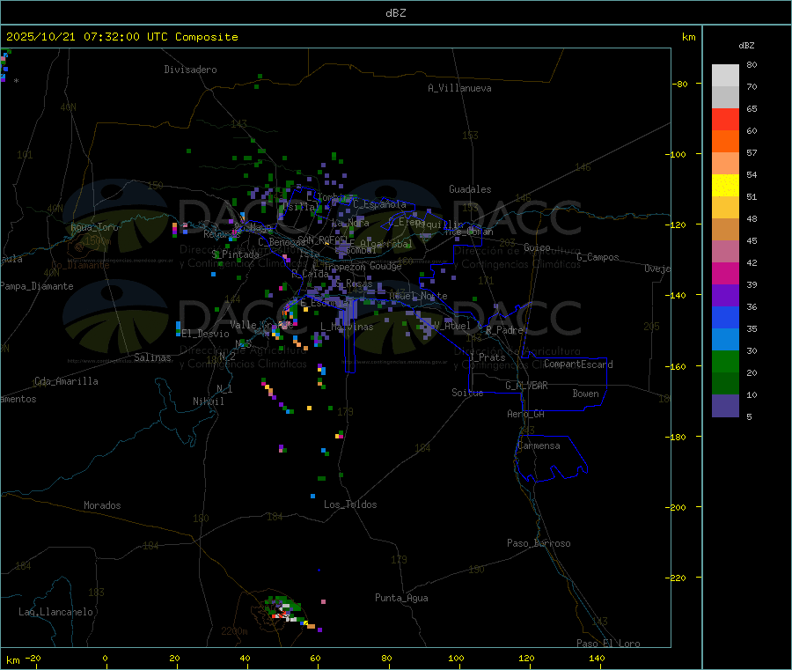
Task: Click the 'dBZ' title at top
Action: pyautogui.click(x=395, y=13)
